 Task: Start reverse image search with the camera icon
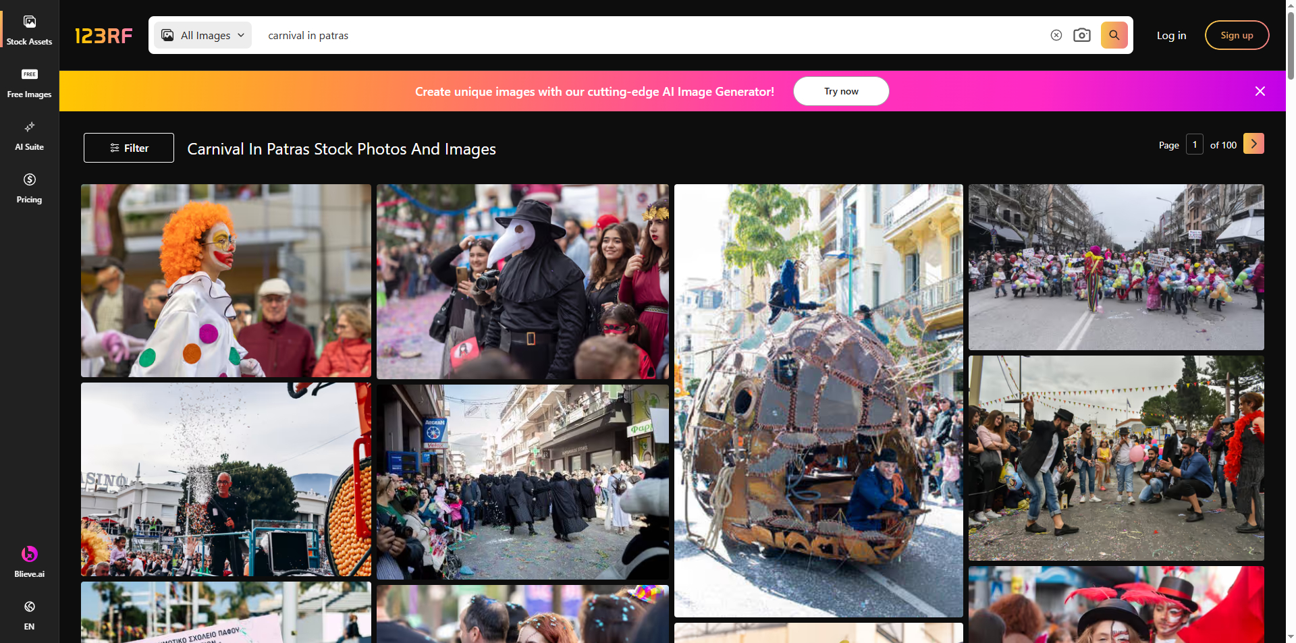click(x=1081, y=35)
